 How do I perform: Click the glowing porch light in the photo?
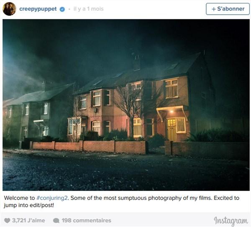coord(172,111)
